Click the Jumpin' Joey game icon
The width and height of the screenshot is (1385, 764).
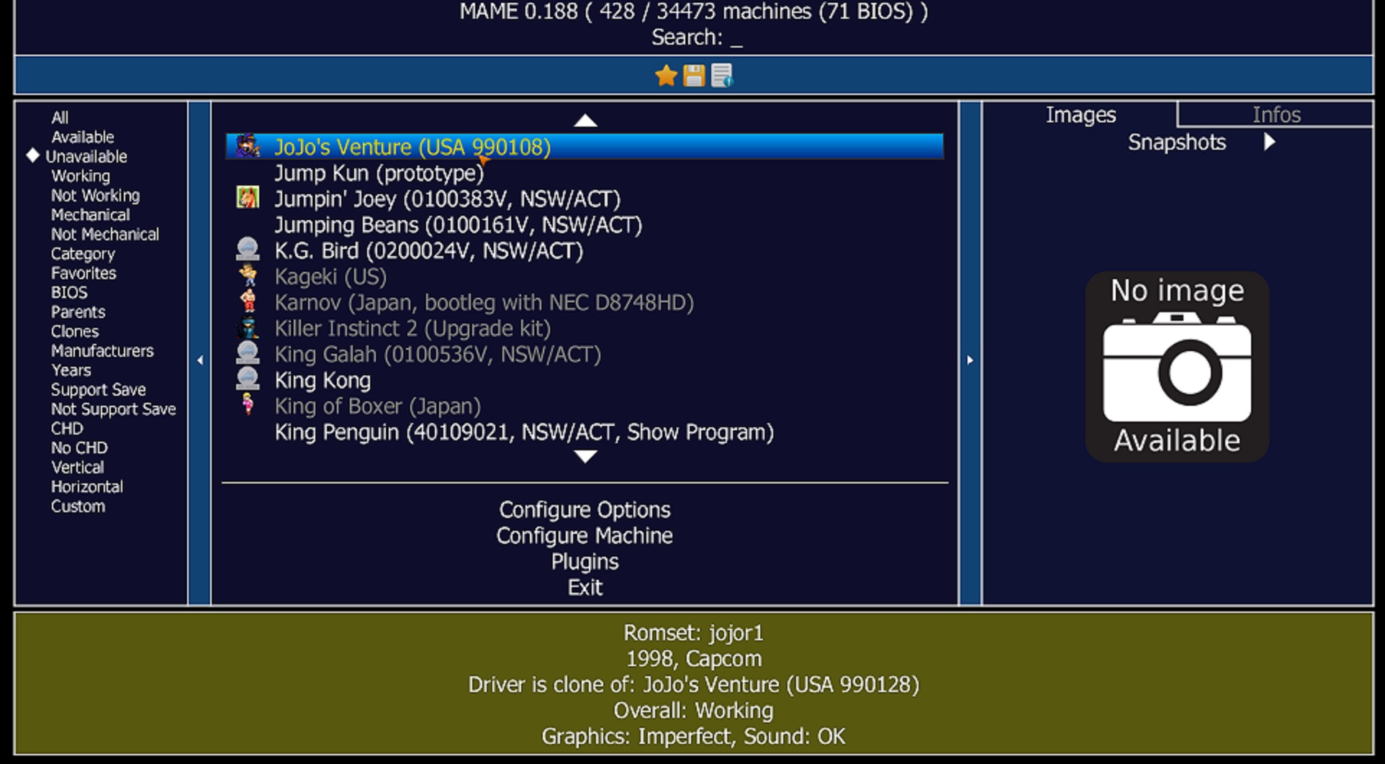[x=248, y=198]
